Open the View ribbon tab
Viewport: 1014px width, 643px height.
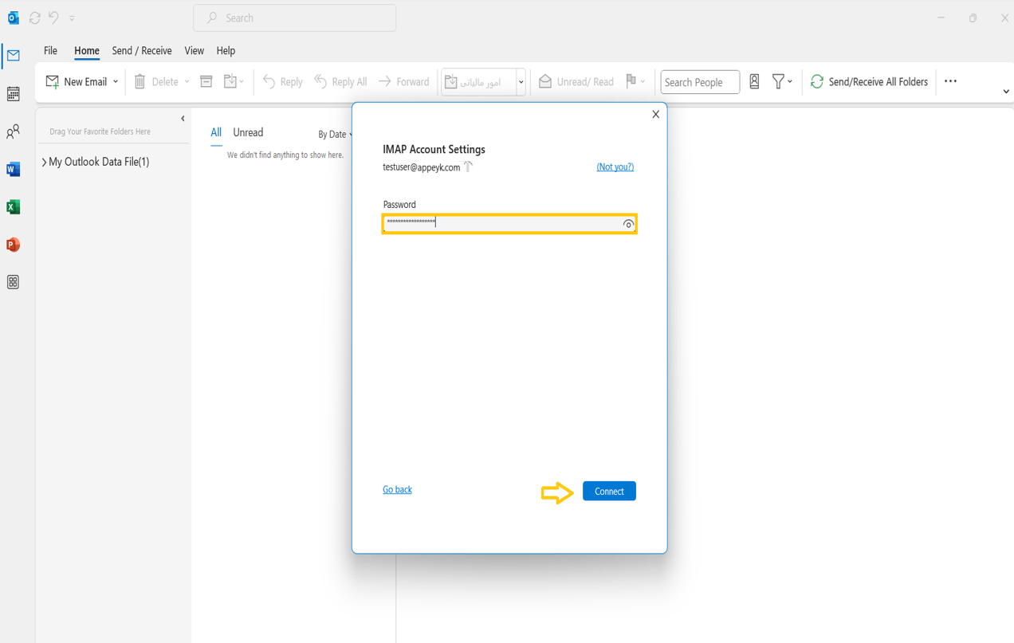tap(195, 50)
